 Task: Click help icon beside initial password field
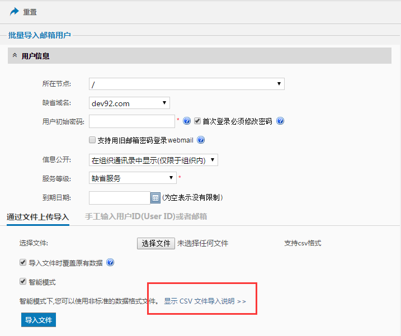187,121
